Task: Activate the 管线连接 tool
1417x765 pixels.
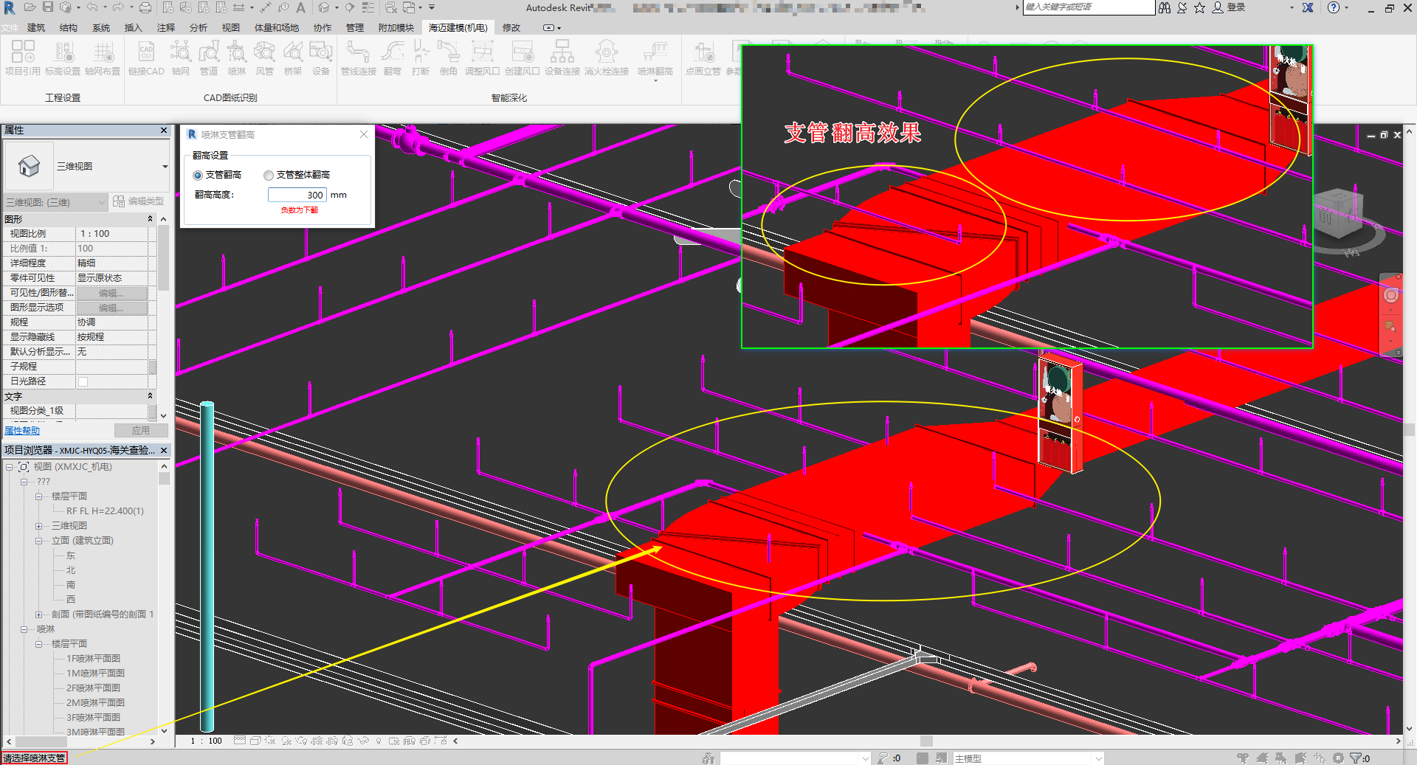Action: [359, 58]
